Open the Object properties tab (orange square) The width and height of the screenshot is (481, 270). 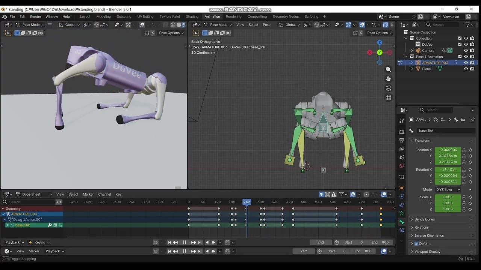coord(402,187)
